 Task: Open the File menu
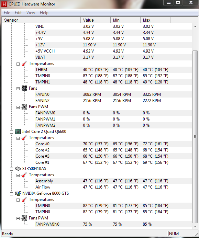(7, 13)
